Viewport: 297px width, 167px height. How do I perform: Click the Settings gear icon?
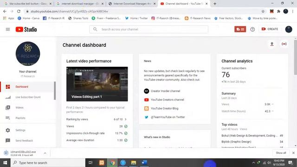click(8, 130)
